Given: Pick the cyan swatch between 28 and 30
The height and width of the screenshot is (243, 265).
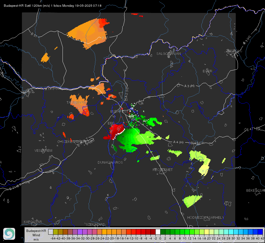Looking at the screenshot, I should click(x=231, y=232).
